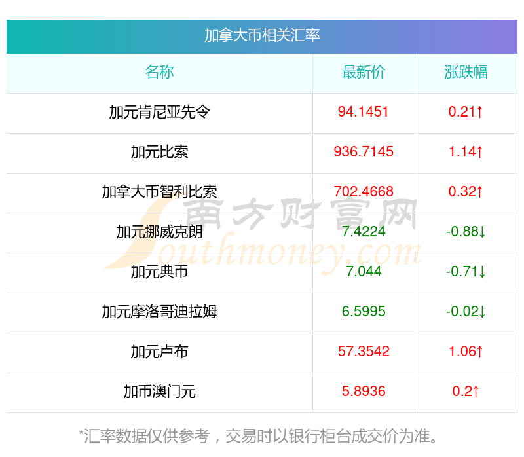The height and width of the screenshot is (457, 524).
Task: Click the 加元典币 row name
Action: click(x=159, y=272)
